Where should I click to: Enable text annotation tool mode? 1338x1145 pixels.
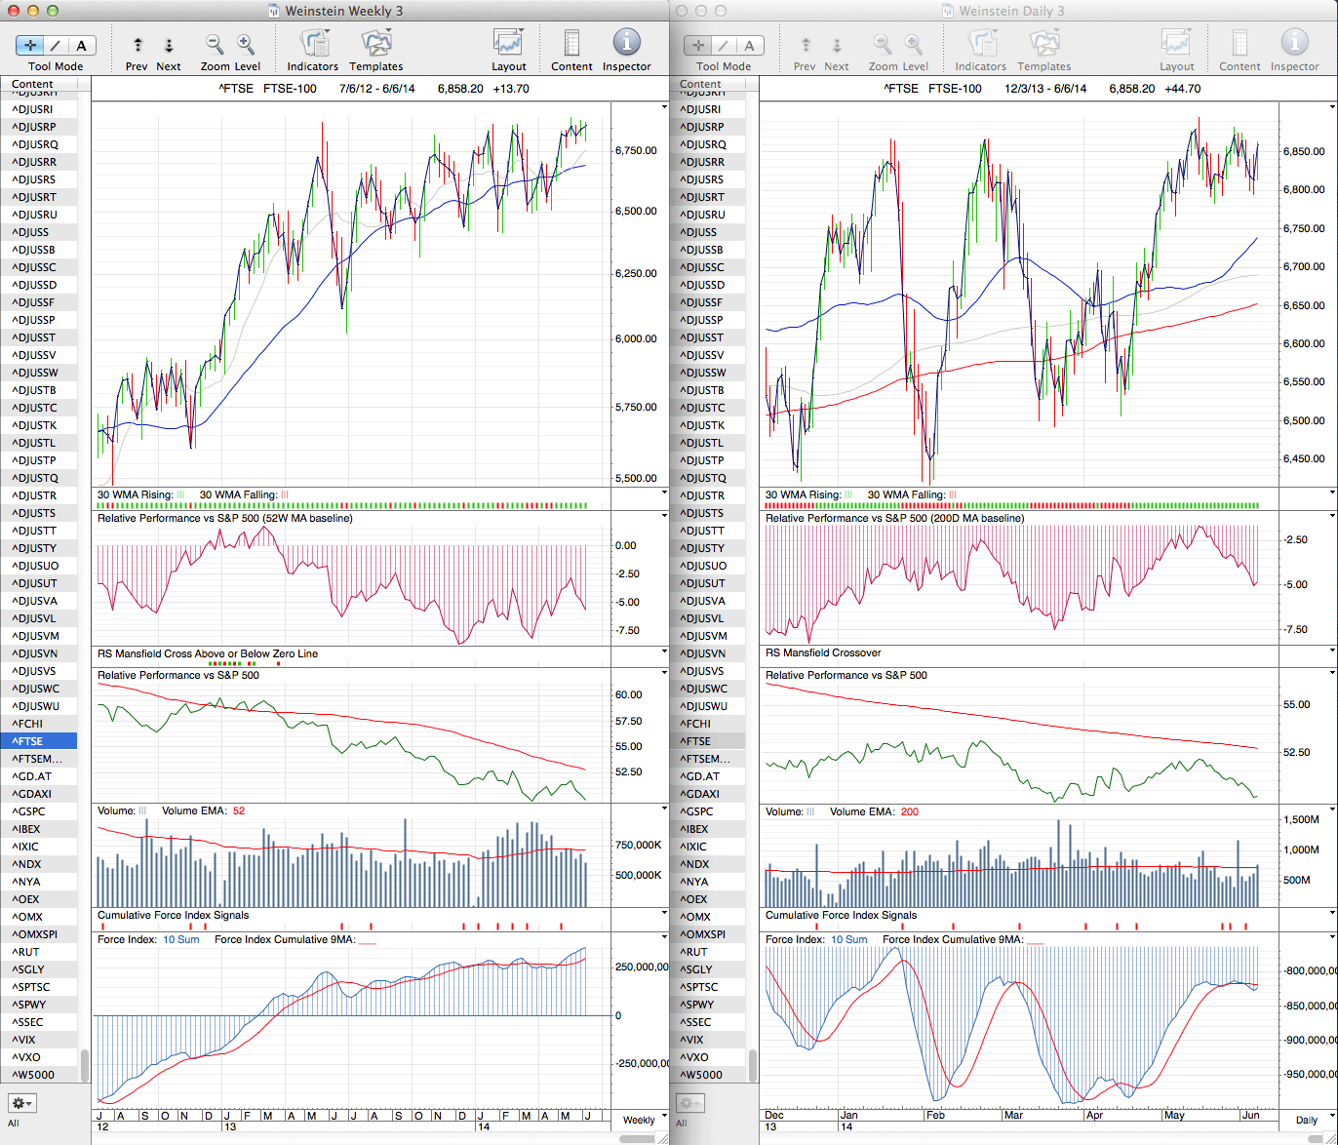point(81,45)
